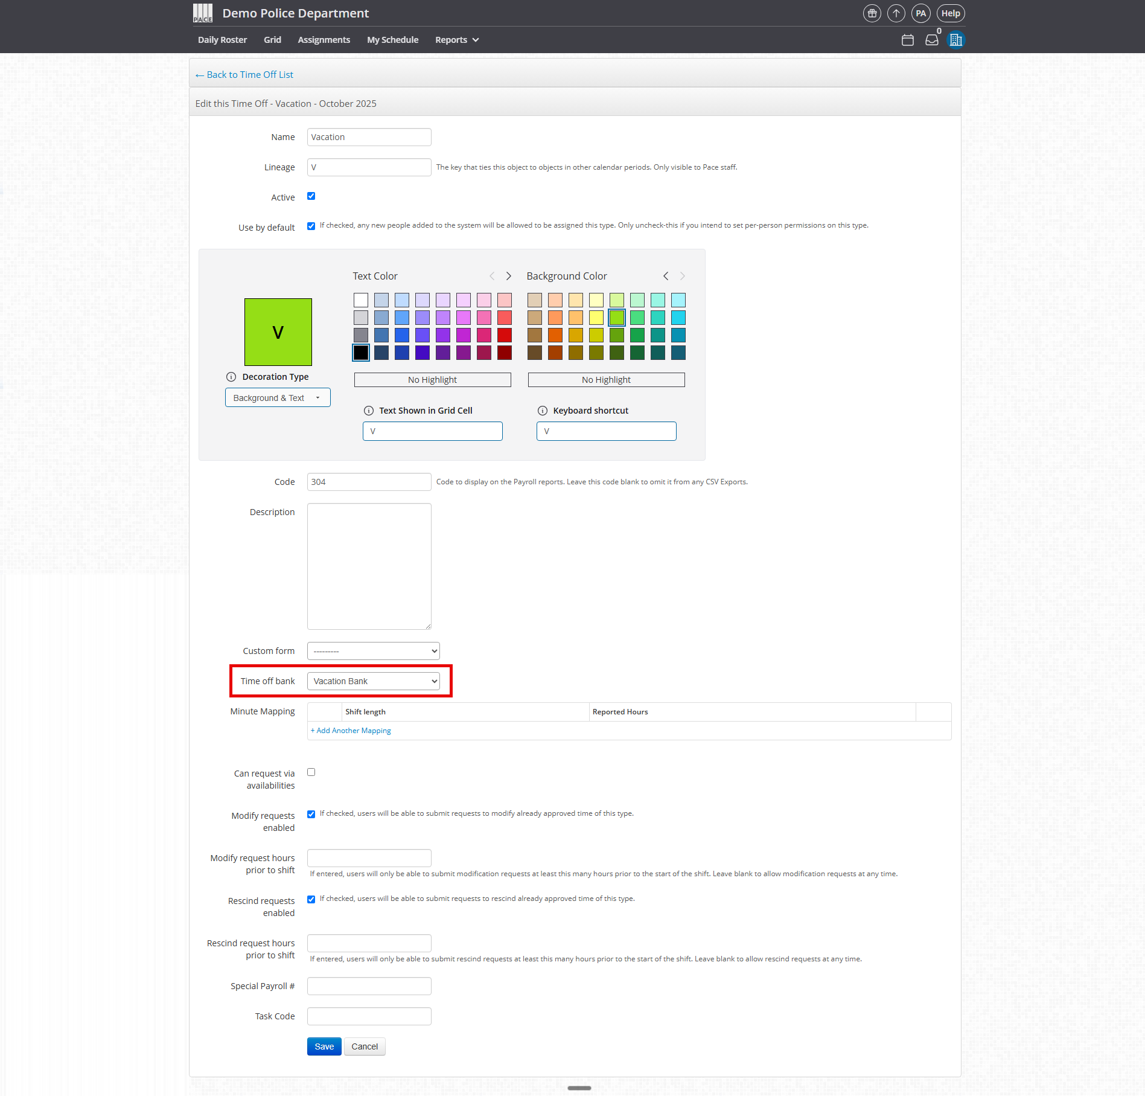Click into the Description text area

pos(369,566)
